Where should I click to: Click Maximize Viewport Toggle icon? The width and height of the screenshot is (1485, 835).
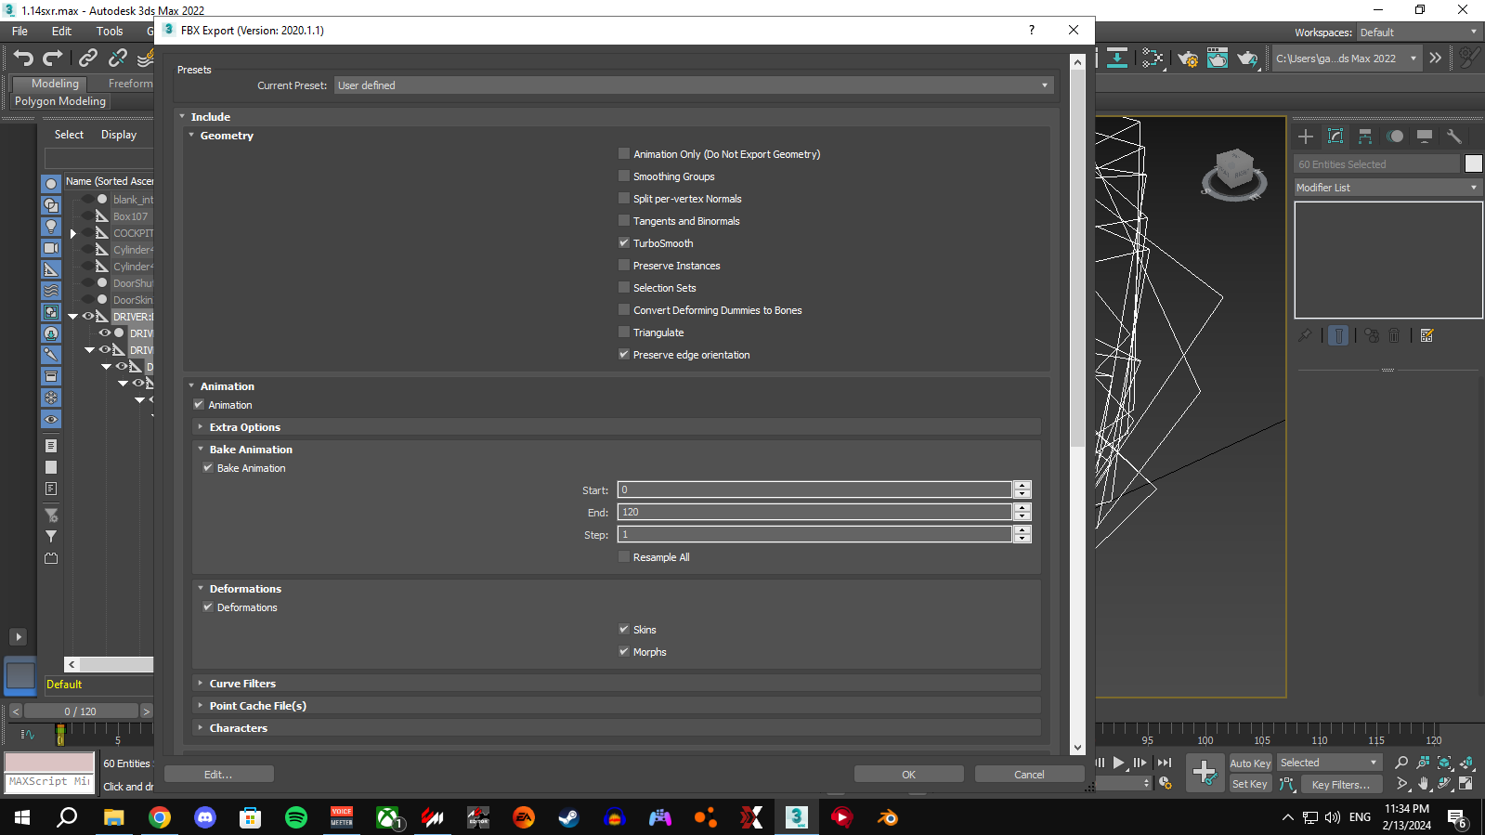(1465, 784)
